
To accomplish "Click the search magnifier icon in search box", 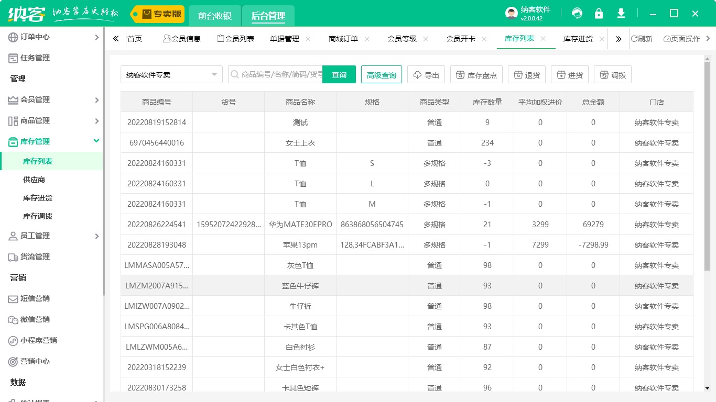I will tap(234, 75).
